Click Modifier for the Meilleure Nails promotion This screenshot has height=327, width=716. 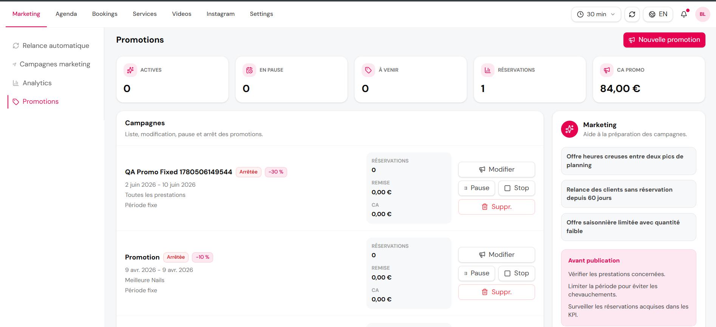tap(496, 255)
